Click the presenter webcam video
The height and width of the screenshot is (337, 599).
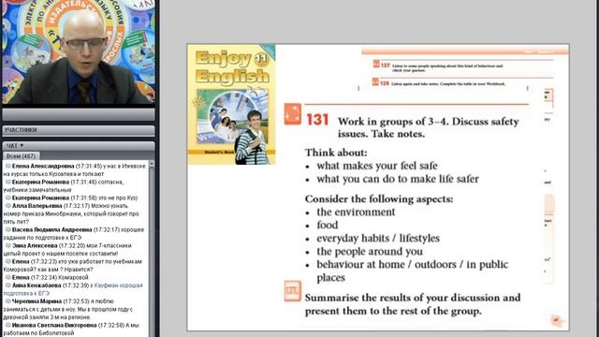click(x=79, y=52)
